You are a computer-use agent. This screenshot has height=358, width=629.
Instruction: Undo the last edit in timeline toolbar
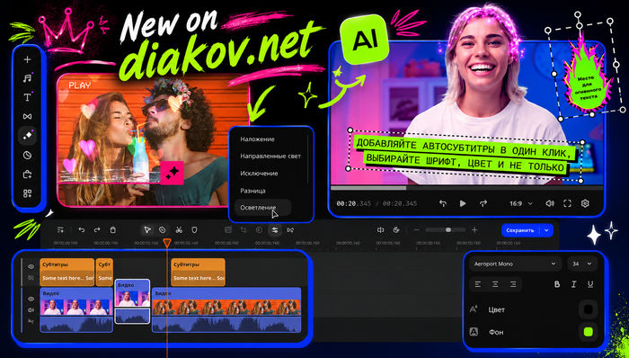82,230
